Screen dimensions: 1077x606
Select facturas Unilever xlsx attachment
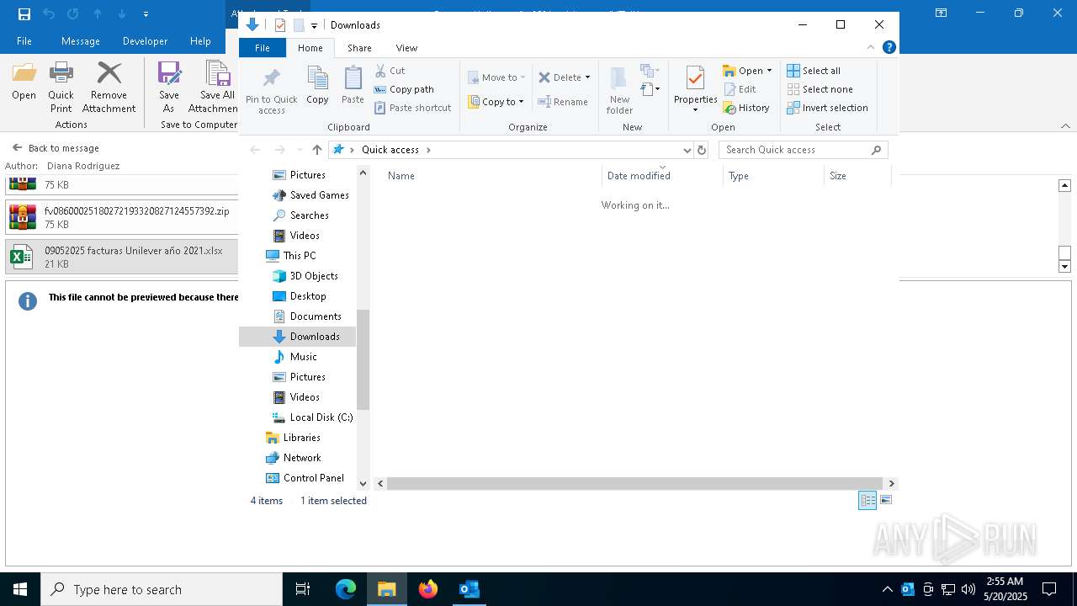(x=121, y=257)
